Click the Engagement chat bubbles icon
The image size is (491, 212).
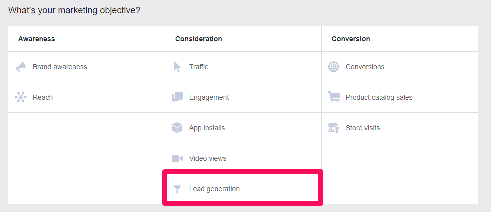point(177,97)
